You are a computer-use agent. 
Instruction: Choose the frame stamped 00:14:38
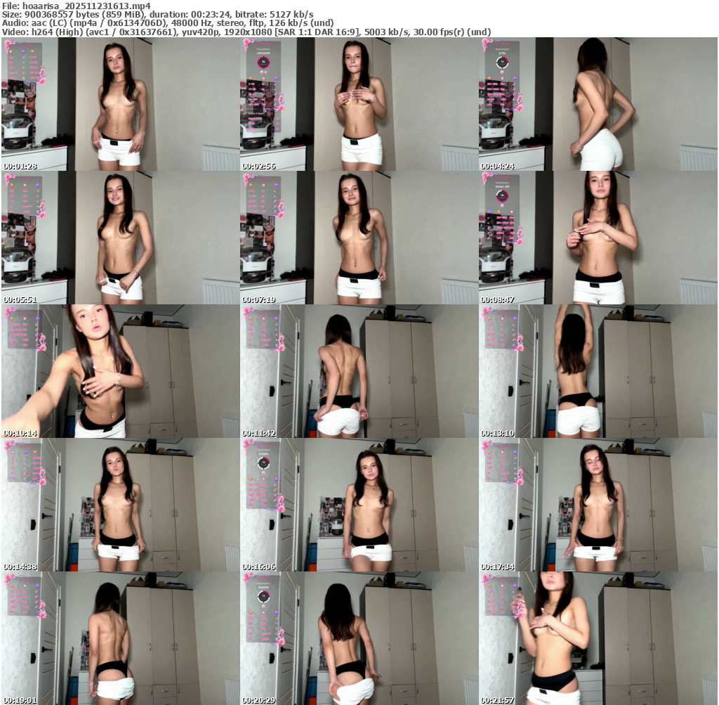121,505
